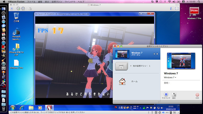Click the Windows 7 preview thumbnail in details pane
The height and width of the screenshot is (114, 203).
(181, 61)
